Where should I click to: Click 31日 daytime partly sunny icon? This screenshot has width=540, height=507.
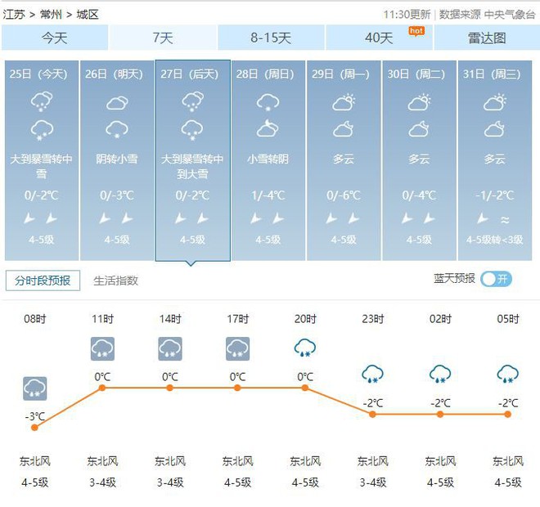[x=495, y=102]
